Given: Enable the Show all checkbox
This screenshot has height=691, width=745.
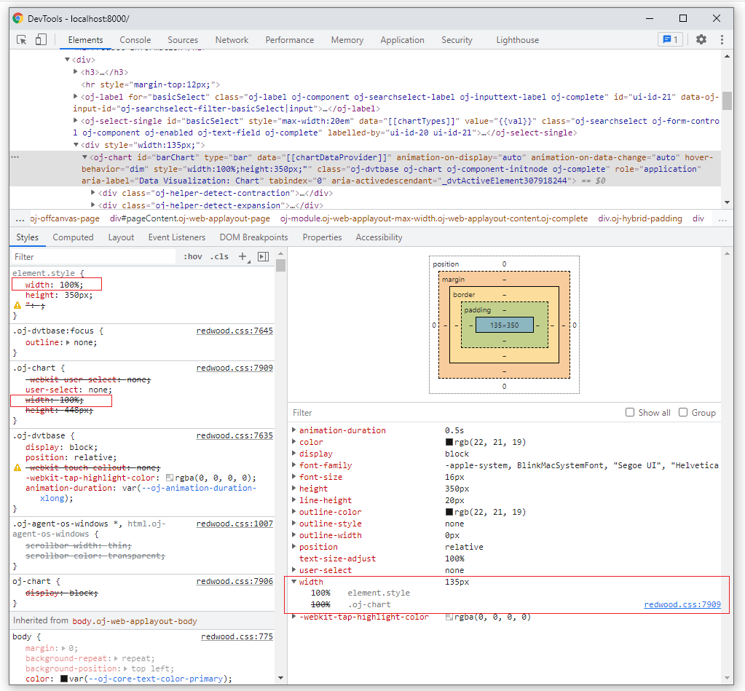Looking at the screenshot, I should [x=630, y=413].
